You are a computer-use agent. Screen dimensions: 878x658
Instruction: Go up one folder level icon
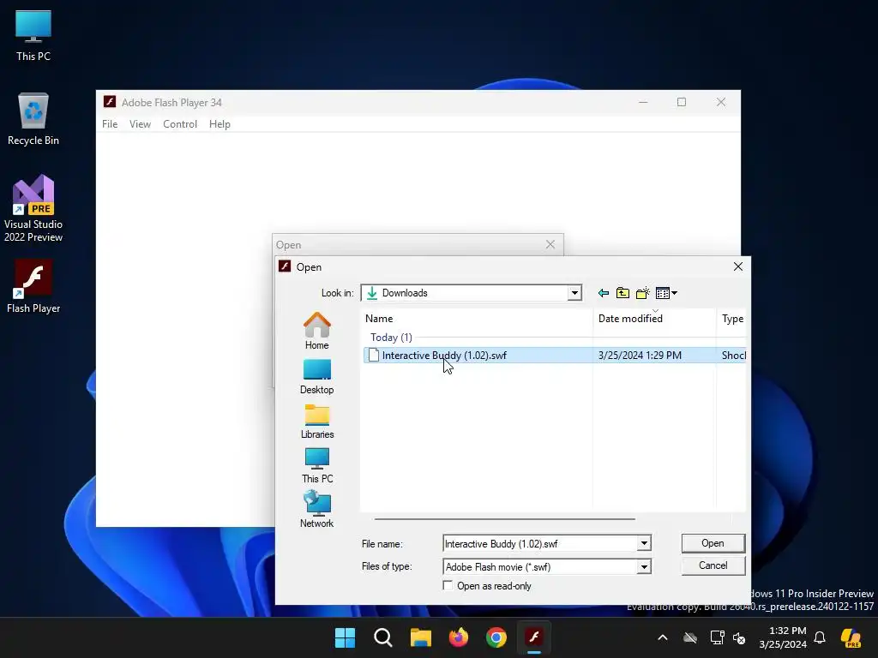click(622, 293)
